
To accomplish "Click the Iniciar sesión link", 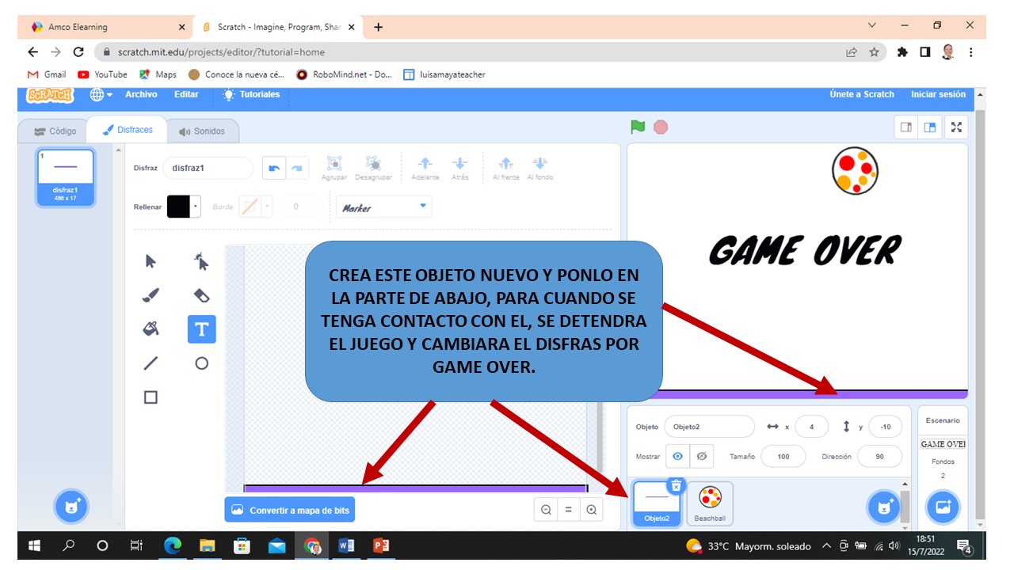I will 938,94.
